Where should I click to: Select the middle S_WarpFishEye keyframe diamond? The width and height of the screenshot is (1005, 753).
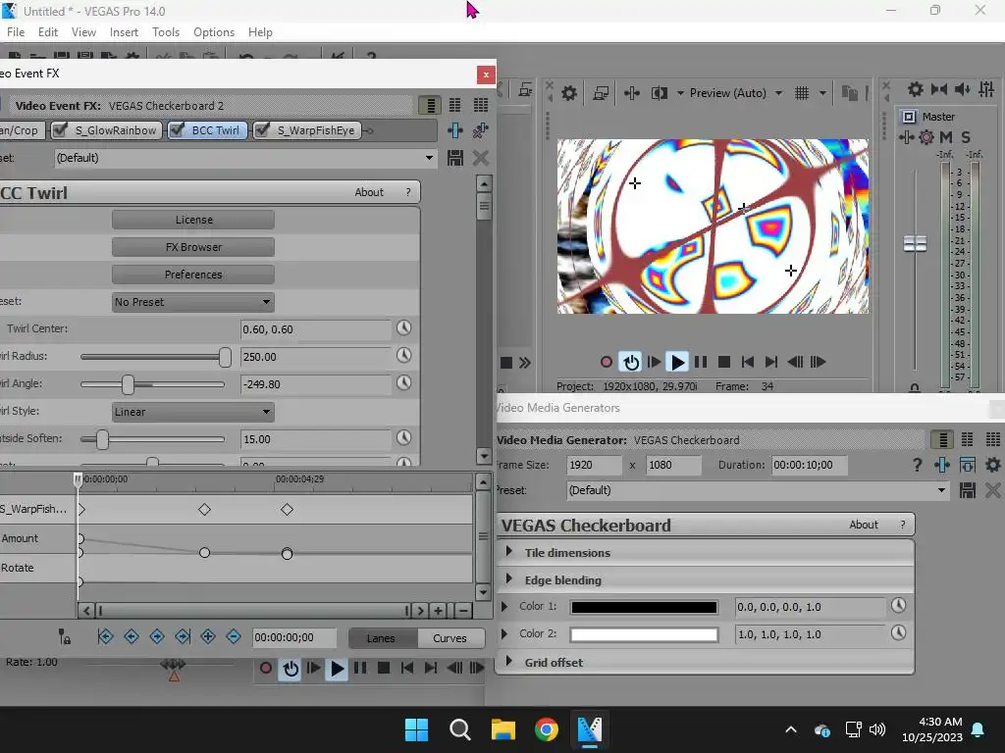[204, 510]
